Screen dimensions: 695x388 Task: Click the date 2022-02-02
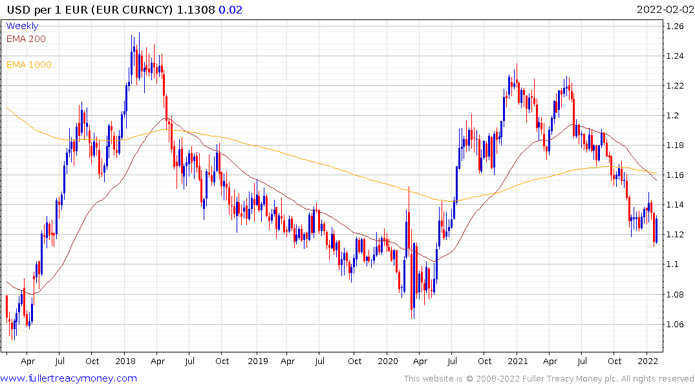[x=665, y=10]
